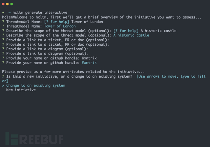Click the teal "Tower of London" answer
Viewport: 210px width, 147px height.
click(x=60, y=26)
